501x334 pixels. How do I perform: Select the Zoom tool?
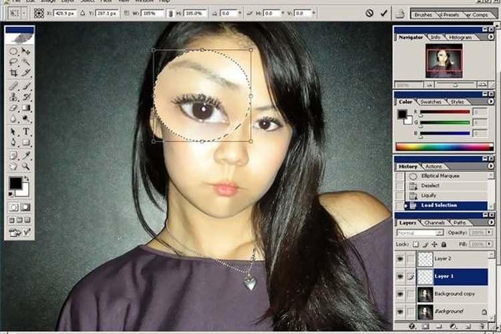coord(26,166)
